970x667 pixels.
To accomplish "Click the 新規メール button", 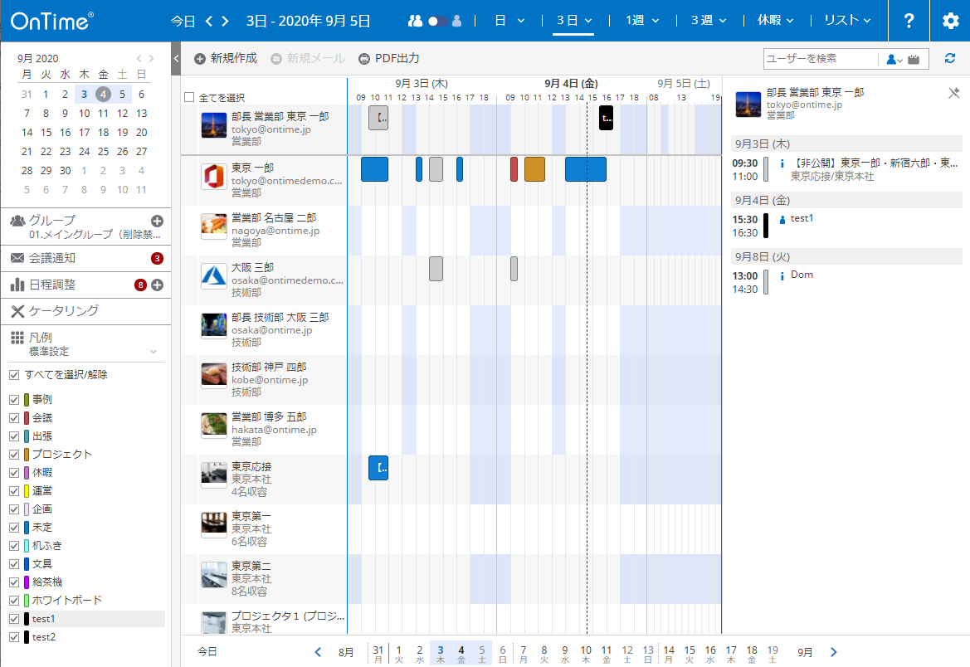I will click(308, 58).
